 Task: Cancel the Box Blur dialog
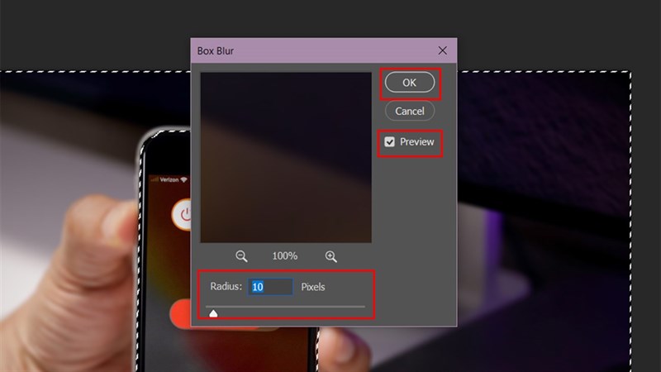tap(409, 111)
